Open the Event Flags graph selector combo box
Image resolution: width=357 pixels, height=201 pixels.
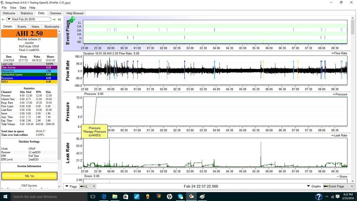pos(338,186)
